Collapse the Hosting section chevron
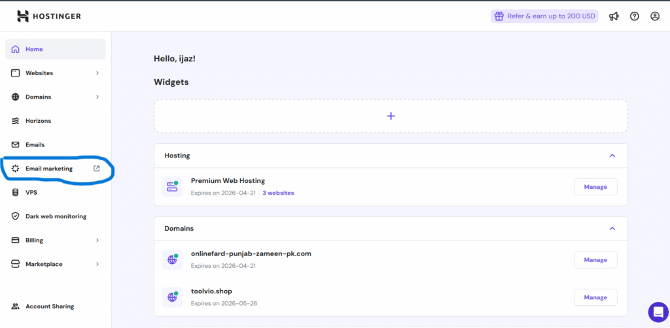Screen dimensions: 670x328 click(x=612, y=156)
